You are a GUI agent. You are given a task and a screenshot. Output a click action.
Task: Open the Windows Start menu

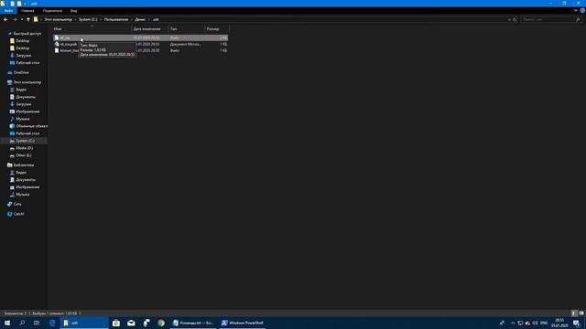[x=7, y=323]
